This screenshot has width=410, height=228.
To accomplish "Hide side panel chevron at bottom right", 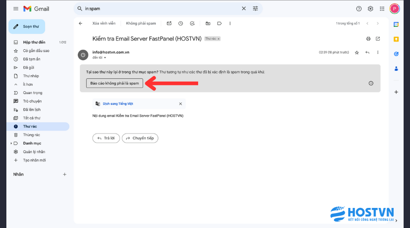I will point(396,220).
